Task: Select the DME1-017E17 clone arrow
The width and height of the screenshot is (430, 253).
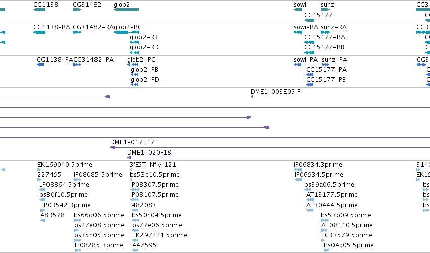Action: [x=113, y=147]
